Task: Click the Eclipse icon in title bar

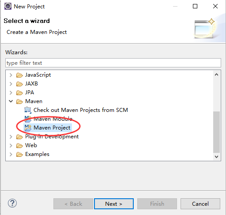Action: (x=8, y=6)
